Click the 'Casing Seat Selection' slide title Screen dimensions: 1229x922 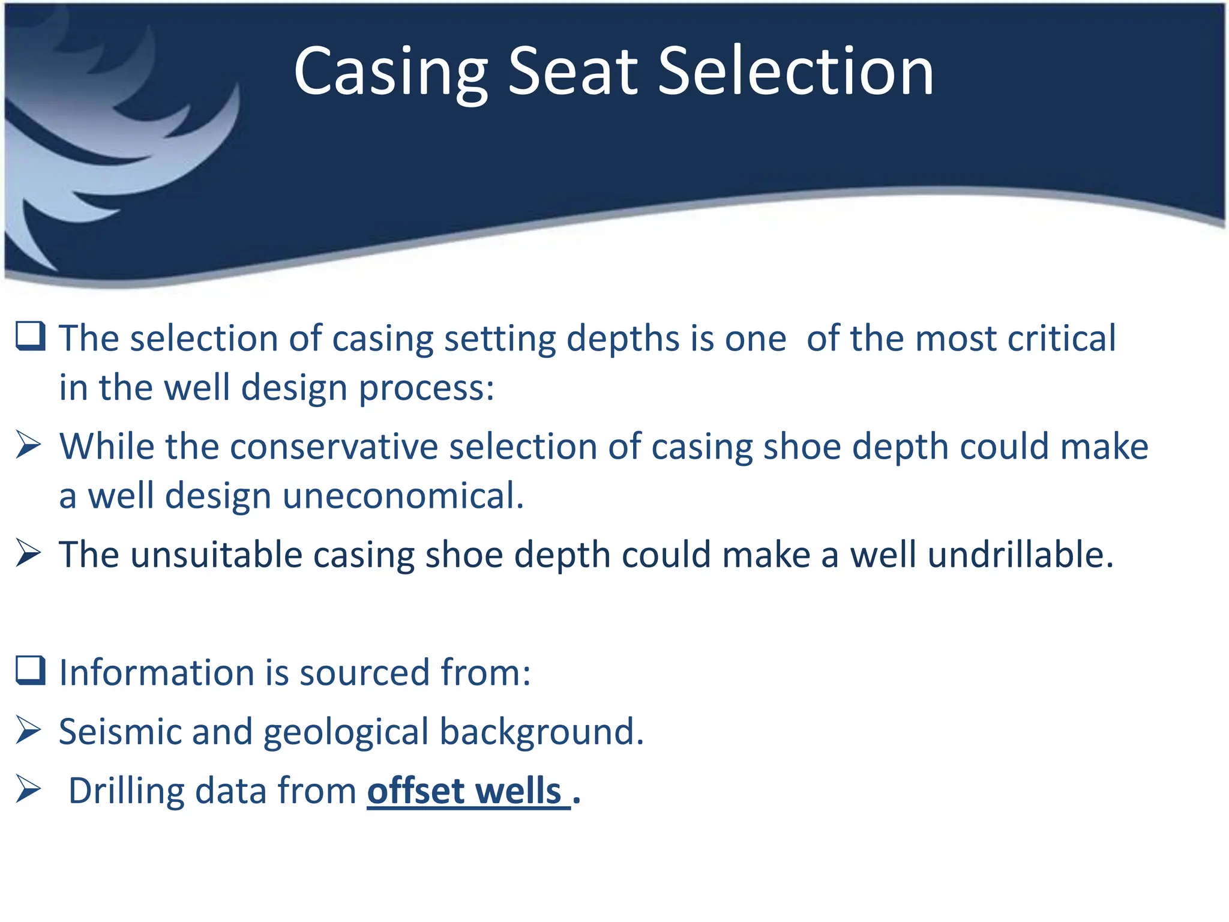coord(613,72)
